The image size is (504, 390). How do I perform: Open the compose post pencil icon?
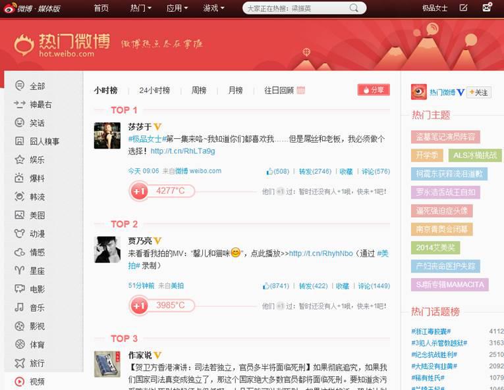tap(463, 8)
